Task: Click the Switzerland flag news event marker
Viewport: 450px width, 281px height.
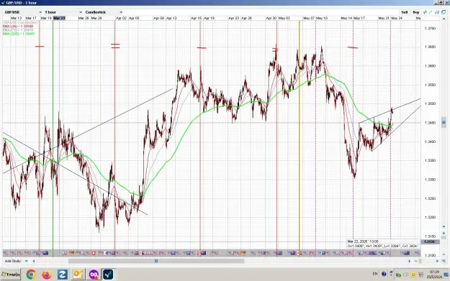Action: [x=94, y=253]
